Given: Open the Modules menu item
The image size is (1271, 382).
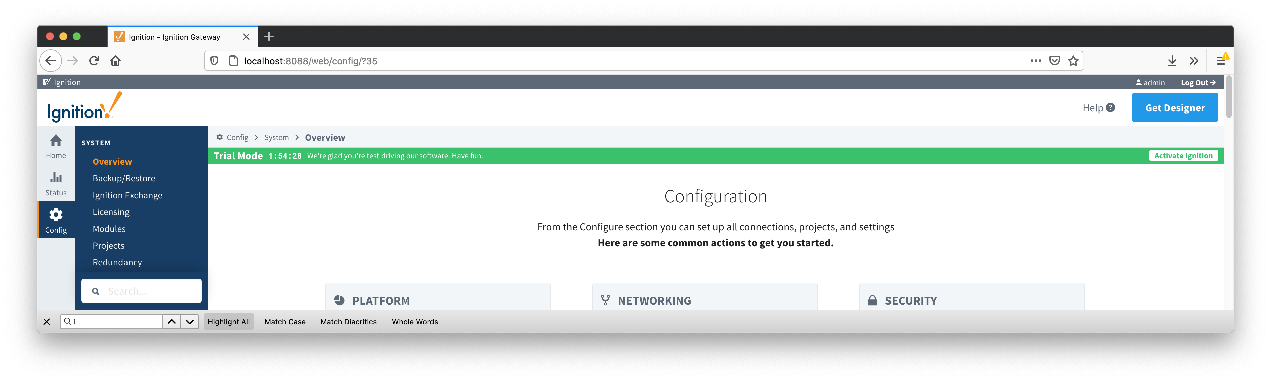Looking at the screenshot, I should pos(109,229).
